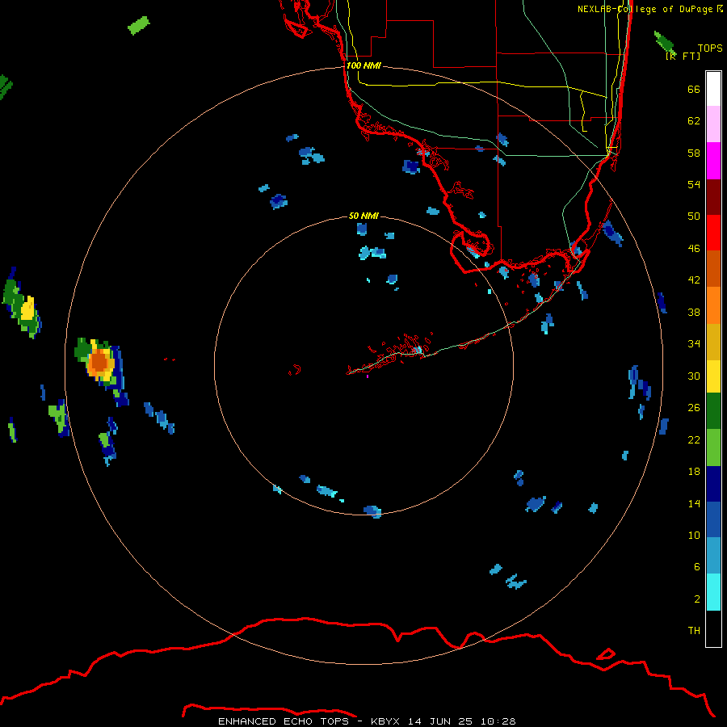Click the gold legend swatch near 34
This screenshot has width=727, height=727.
coord(713,342)
